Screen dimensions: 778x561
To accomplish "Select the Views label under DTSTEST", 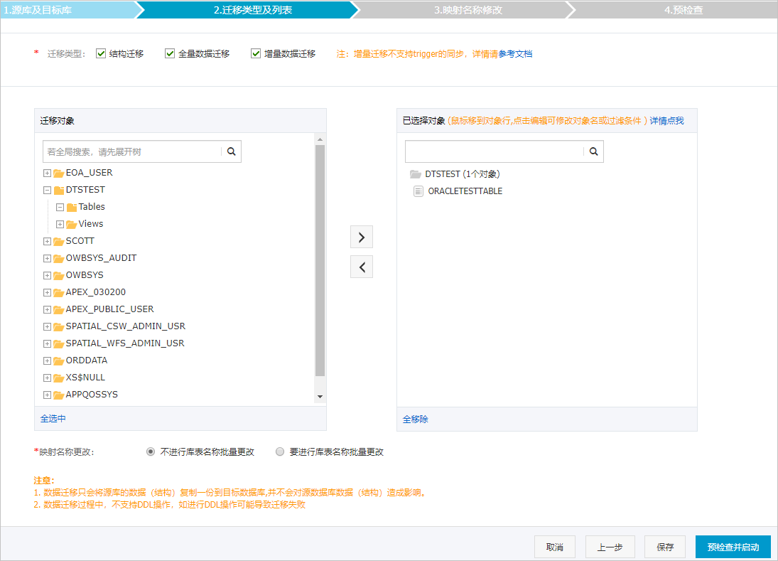I will click(91, 224).
